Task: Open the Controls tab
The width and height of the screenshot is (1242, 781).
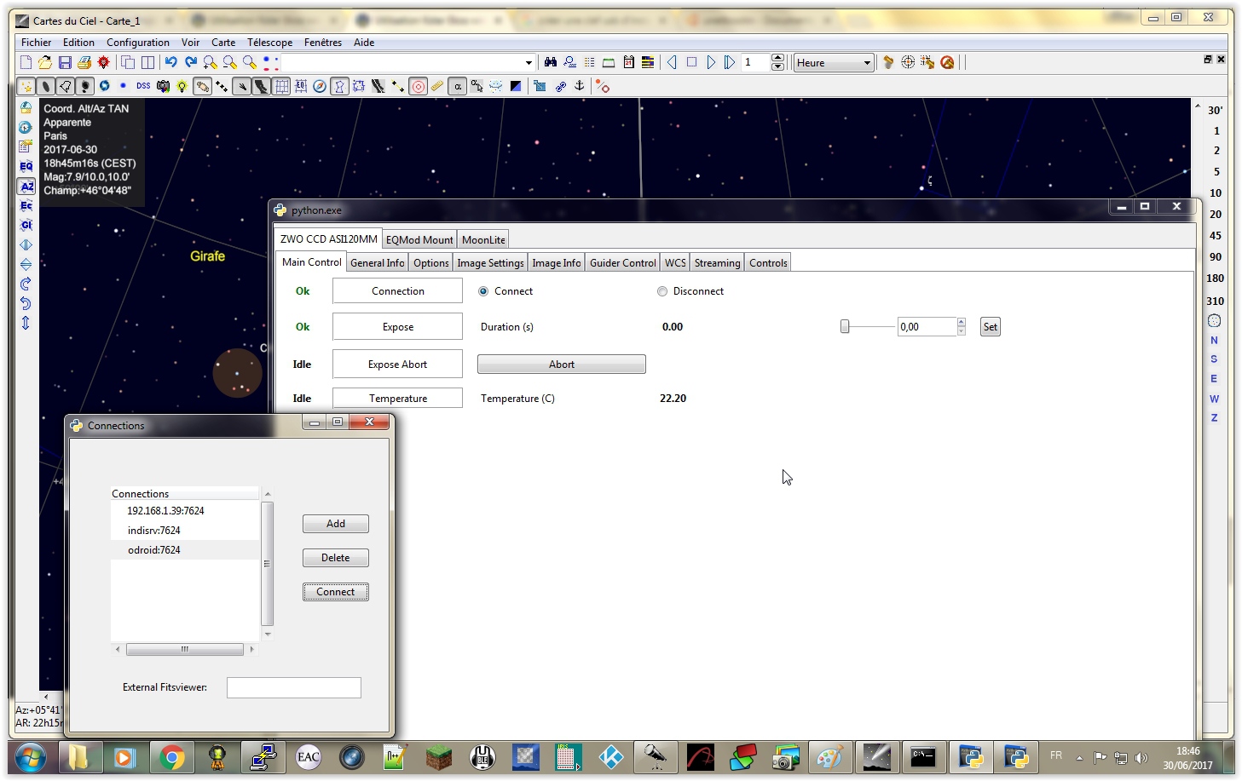Action: 768,263
